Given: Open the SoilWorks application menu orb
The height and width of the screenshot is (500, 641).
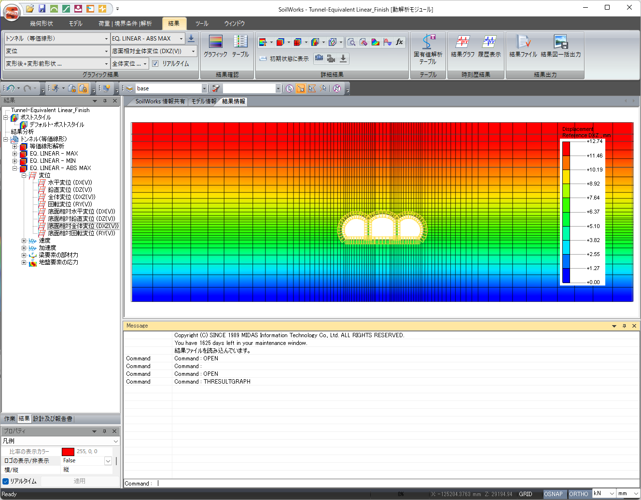Looking at the screenshot, I should click(11, 13).
